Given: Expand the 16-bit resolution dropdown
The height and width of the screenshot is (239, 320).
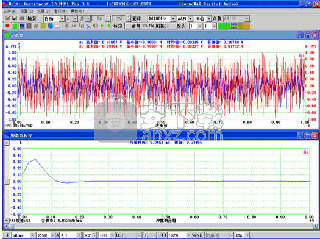Looking at the screenshot, I should tap(209, 18).
